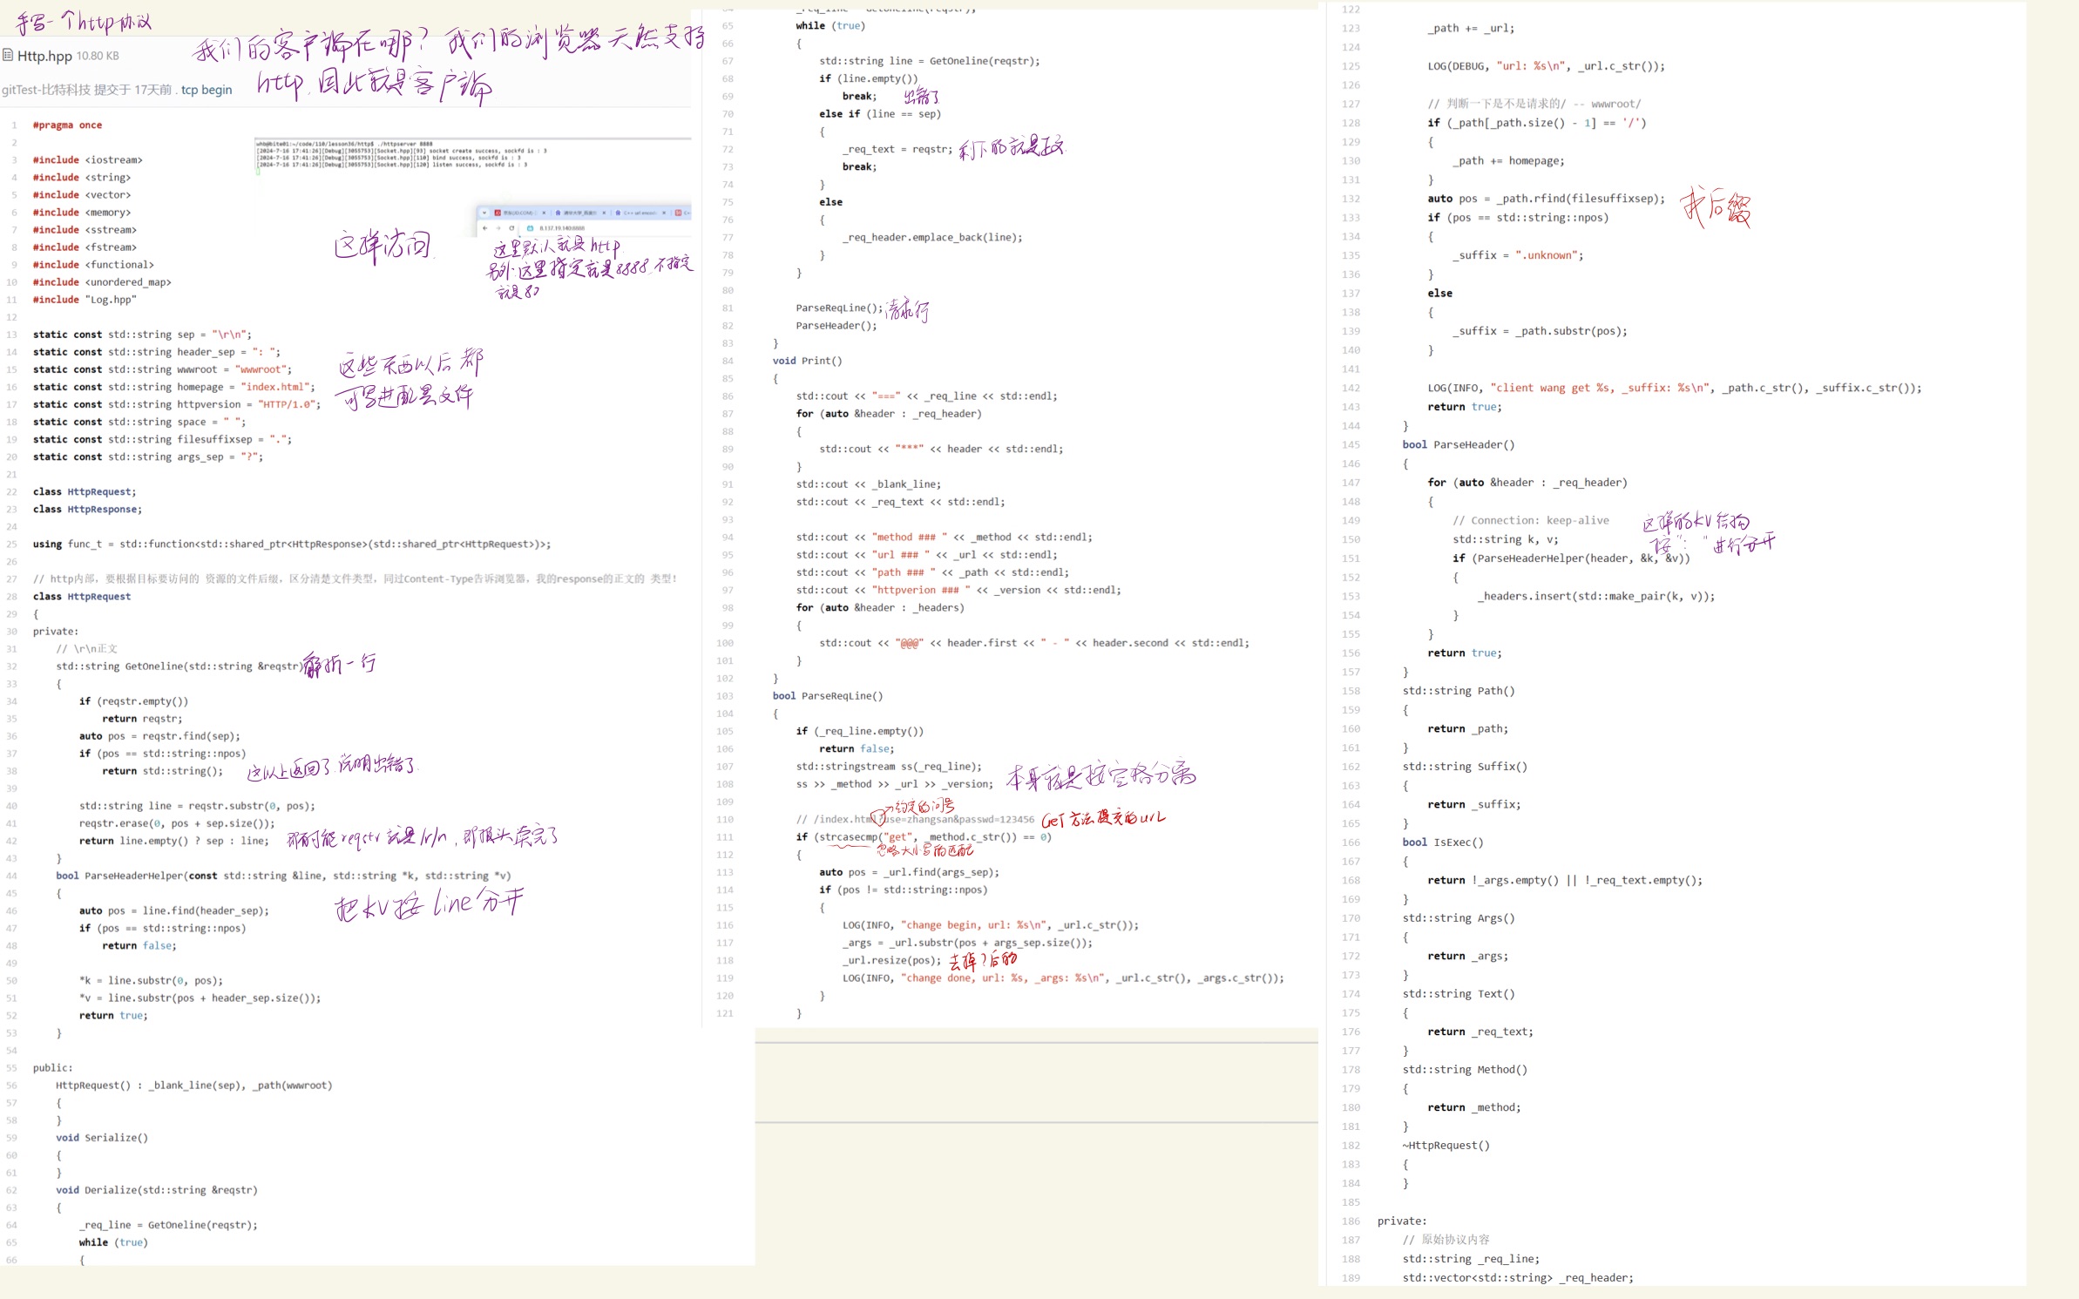Click line number 28 at class HttpRequest
This screenshot has width=2079, height=1299.
click(12, 597)
